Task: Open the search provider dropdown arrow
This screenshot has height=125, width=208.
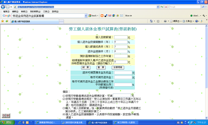Action: pos(206,7)
